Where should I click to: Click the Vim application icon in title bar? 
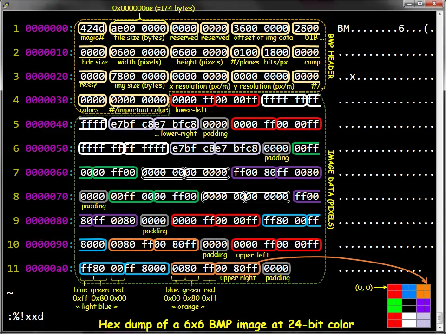[x=6, y=5]
